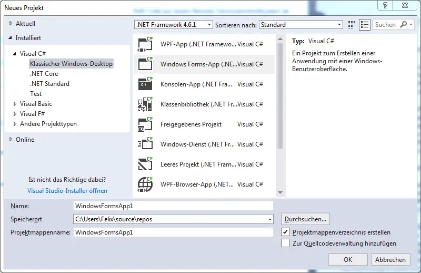Click the Windows-Dienst template icon
Image resolution: width=421 pixels, height=273 pixels.
point(145,144)
